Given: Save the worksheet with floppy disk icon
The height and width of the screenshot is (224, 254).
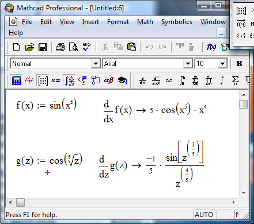Looking at the screenshot, I should [x=43, y=47].
